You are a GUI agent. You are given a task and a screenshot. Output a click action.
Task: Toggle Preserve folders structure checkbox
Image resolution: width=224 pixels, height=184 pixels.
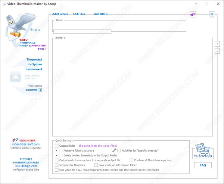pos(61,150)
